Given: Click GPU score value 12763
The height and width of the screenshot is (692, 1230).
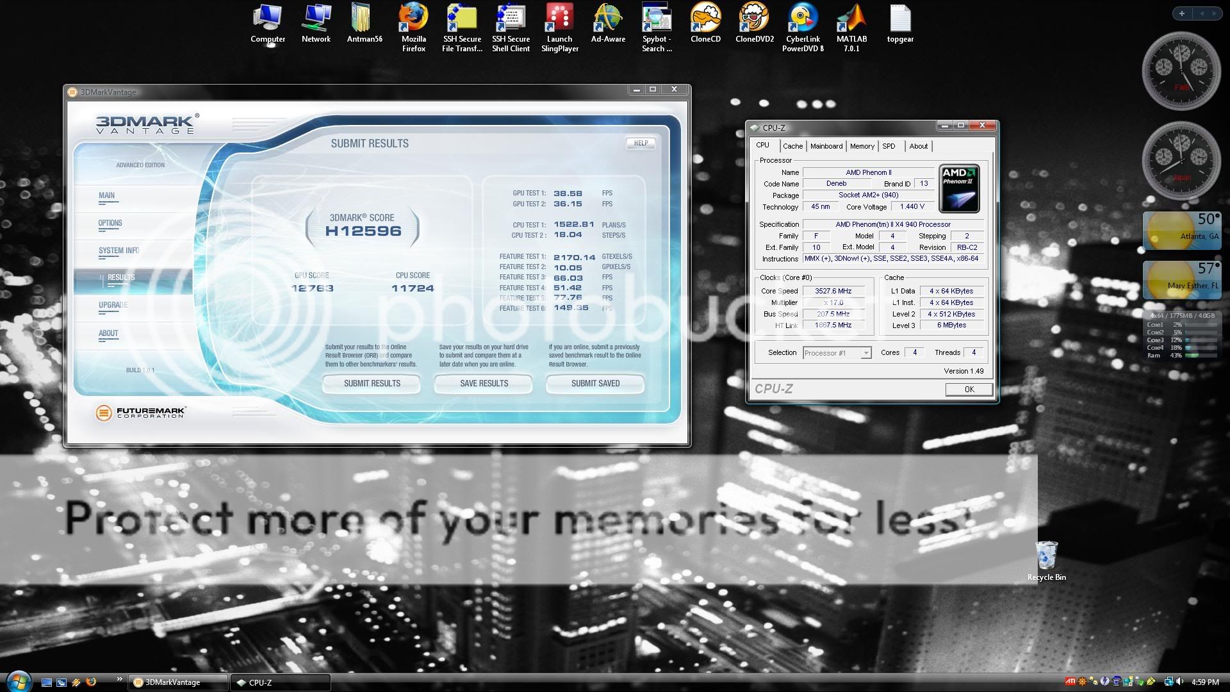Looking at the screenshot, I should pos(313,288).
